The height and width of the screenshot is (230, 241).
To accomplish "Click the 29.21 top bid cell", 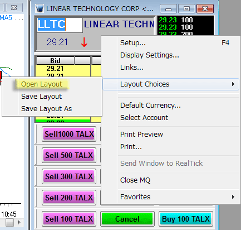I will tap(55, 69).
